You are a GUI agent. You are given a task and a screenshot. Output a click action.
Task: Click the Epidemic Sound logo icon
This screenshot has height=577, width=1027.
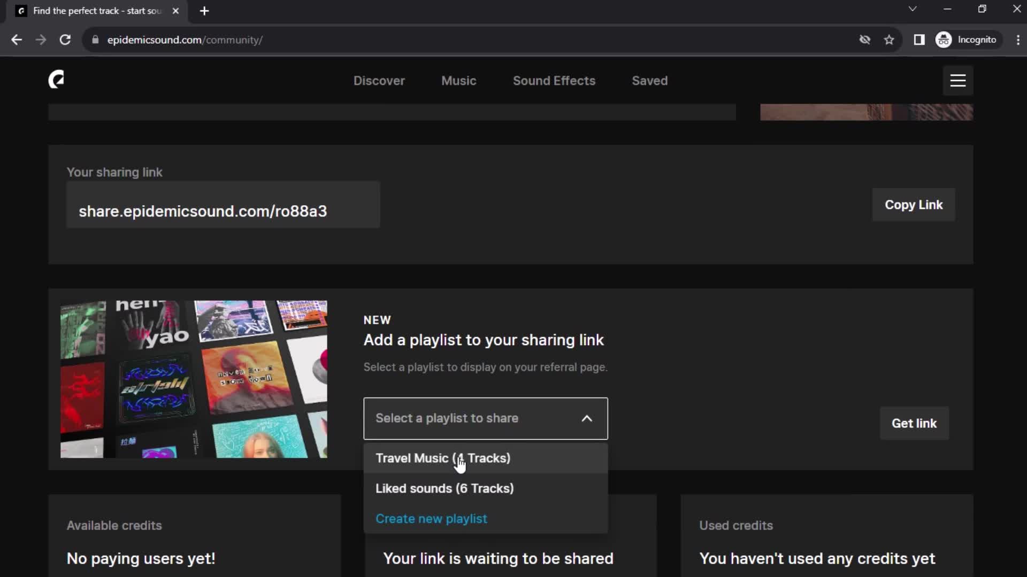coord(56,79)
